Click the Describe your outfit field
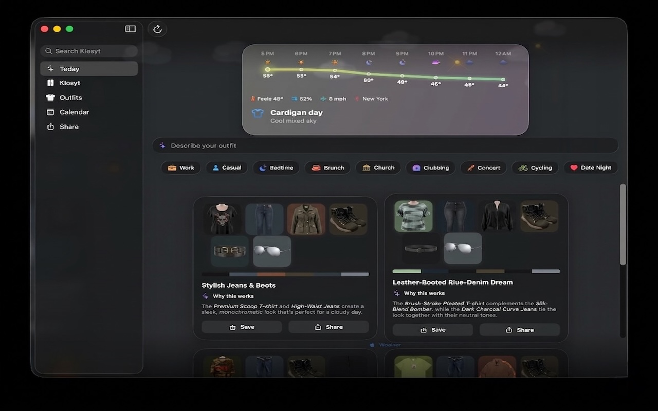Viewport: 658px width, 411px height. [x=385, y=145]
